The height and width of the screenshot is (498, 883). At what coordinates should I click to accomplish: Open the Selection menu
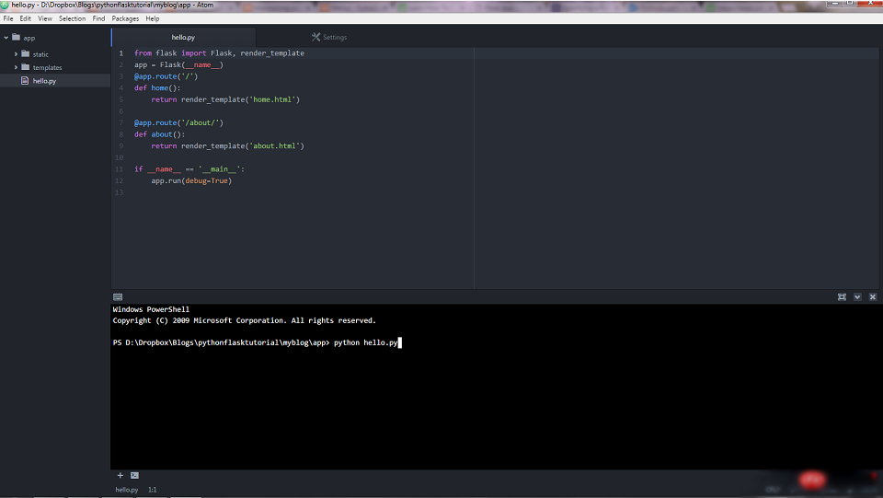[72, 18]
